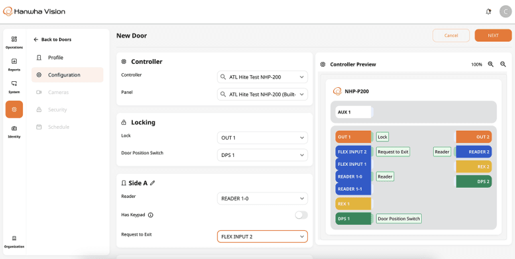Open Reports in the sidebar

click(14, 64)
